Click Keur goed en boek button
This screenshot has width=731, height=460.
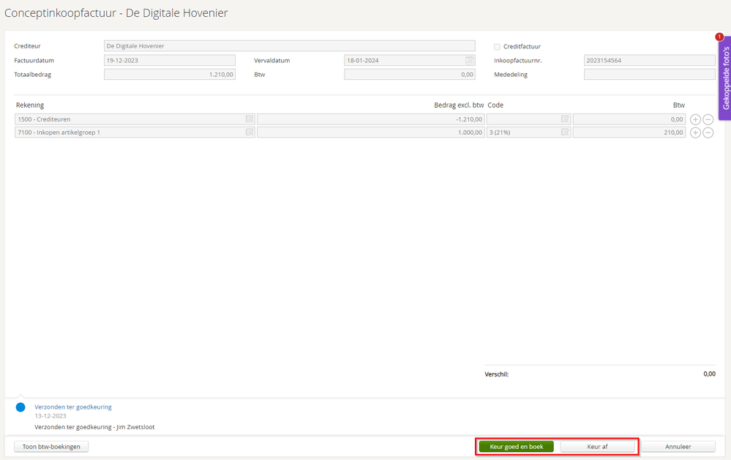point(516,447)
